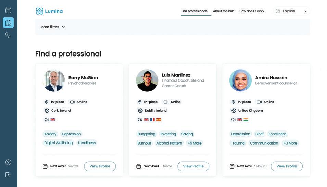The width and height of the screenshot is (327, 187).
Task: Open Luis Martinez's View Profile button
Action: coord(193,166)
